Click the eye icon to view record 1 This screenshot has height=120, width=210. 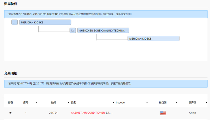[x=10, y=113]
